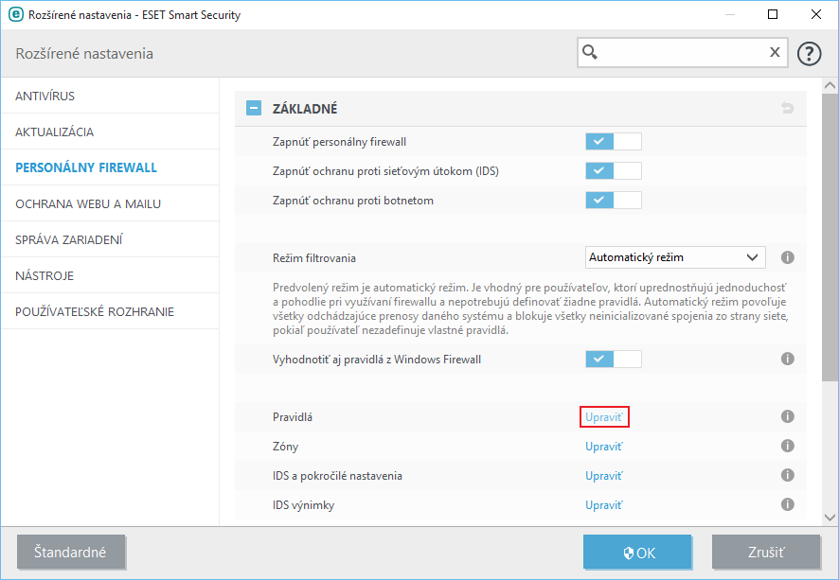
Task: Disable network attack protection (IDS) switch
Action: click(x=613, y=171)
